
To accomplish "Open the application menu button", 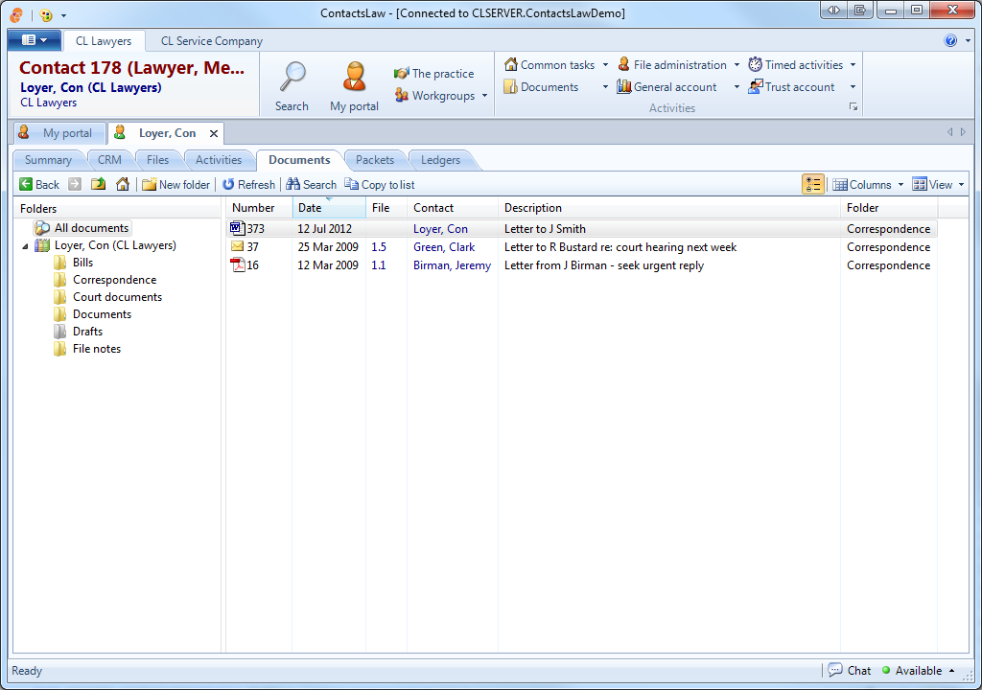I will tap(34, 40).
